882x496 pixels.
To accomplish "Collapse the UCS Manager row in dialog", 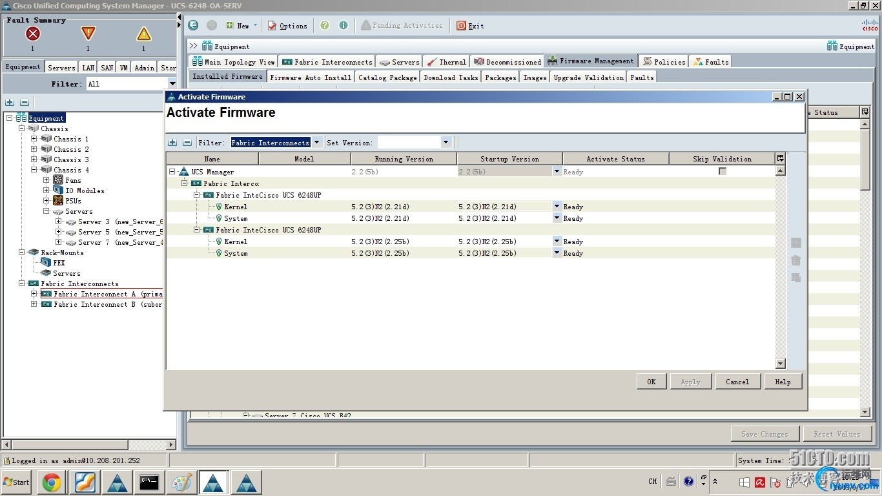I will [172, 172].
